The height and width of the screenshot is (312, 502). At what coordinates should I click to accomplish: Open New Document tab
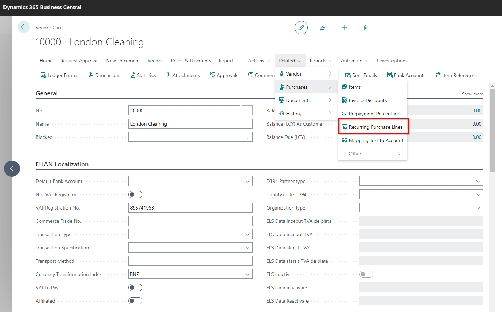[123, 61]
